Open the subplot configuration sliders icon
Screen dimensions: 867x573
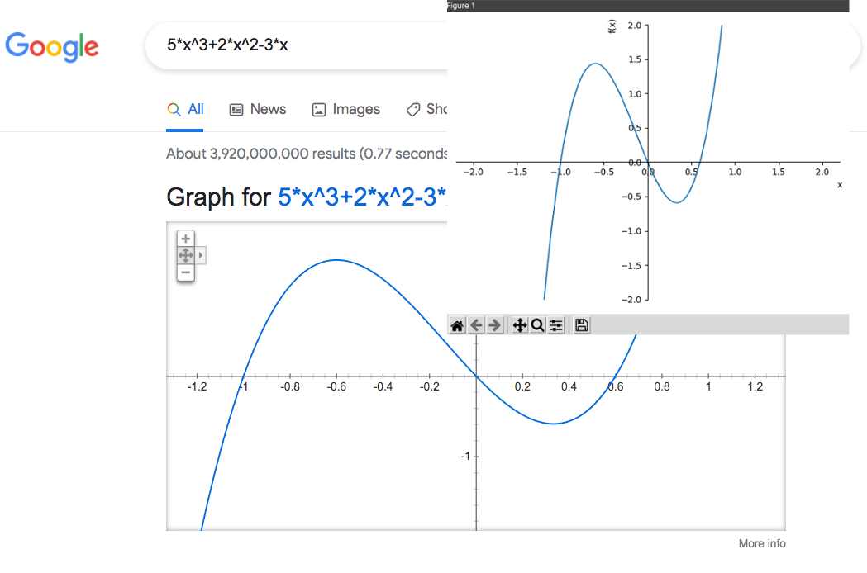click(555, 324)
